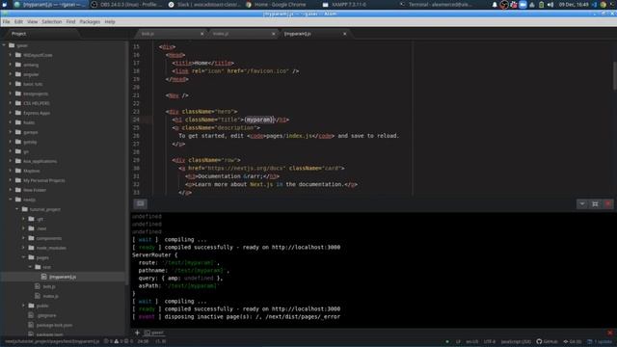617x347 pixels.
Task: Click the cursor position 24:38 indicator
Action: [143, 341]
